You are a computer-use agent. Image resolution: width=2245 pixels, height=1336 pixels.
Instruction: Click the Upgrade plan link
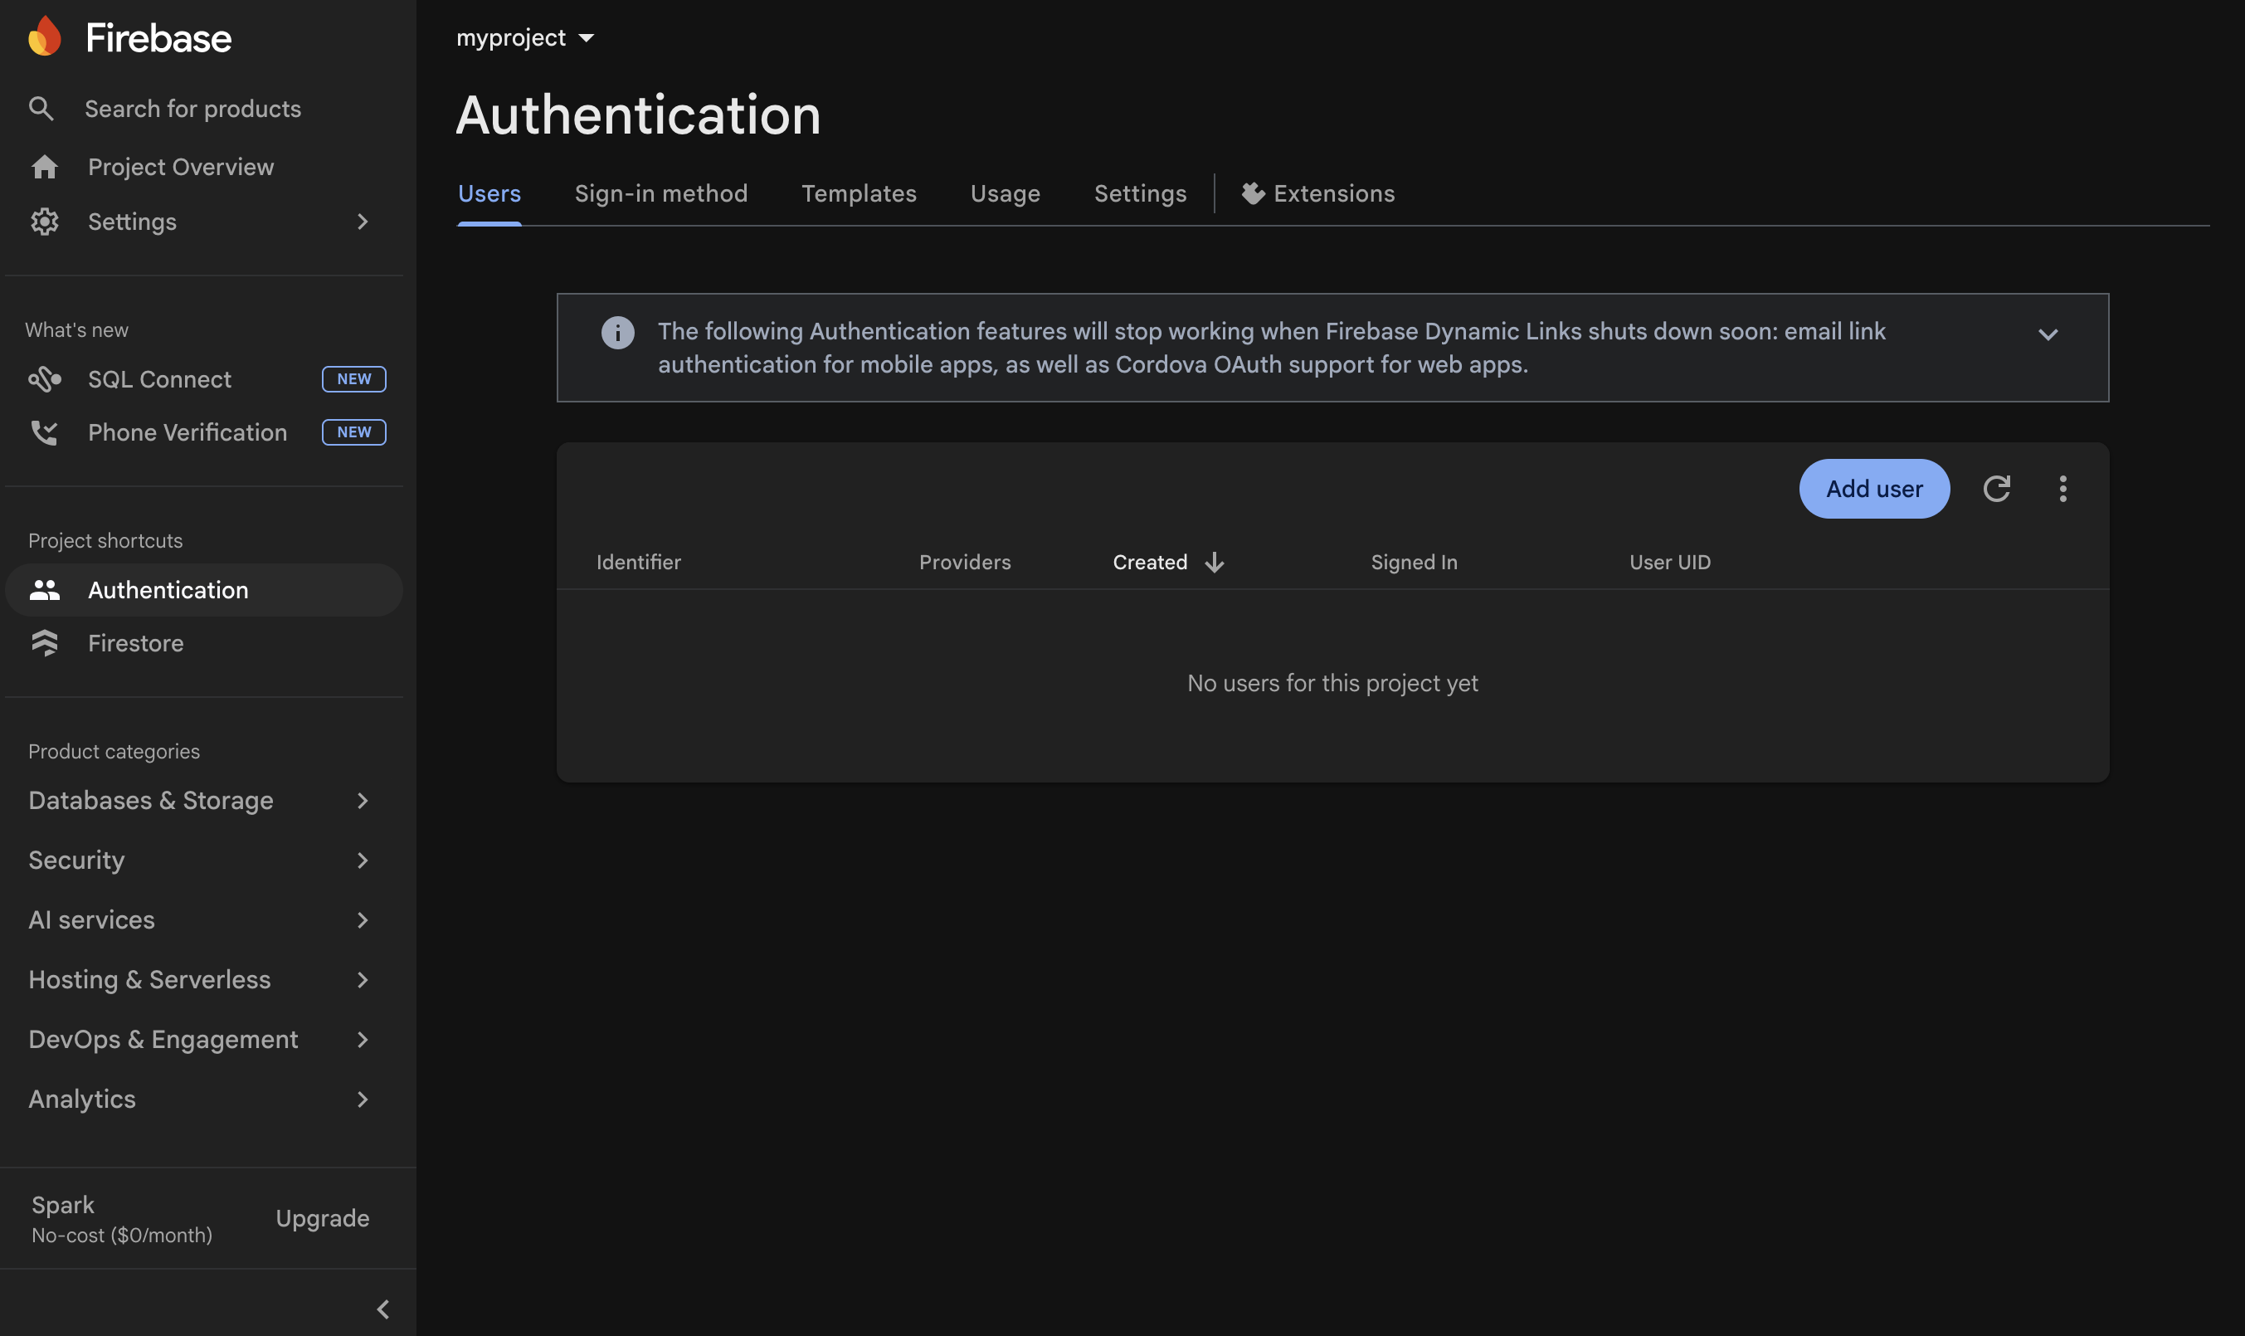pyautogui.click(x=322, y=1218)
